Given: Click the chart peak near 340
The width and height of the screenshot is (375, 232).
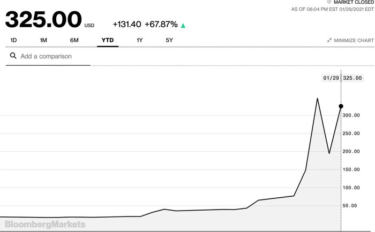Looking at the screenshot, I should click(317, 98).
